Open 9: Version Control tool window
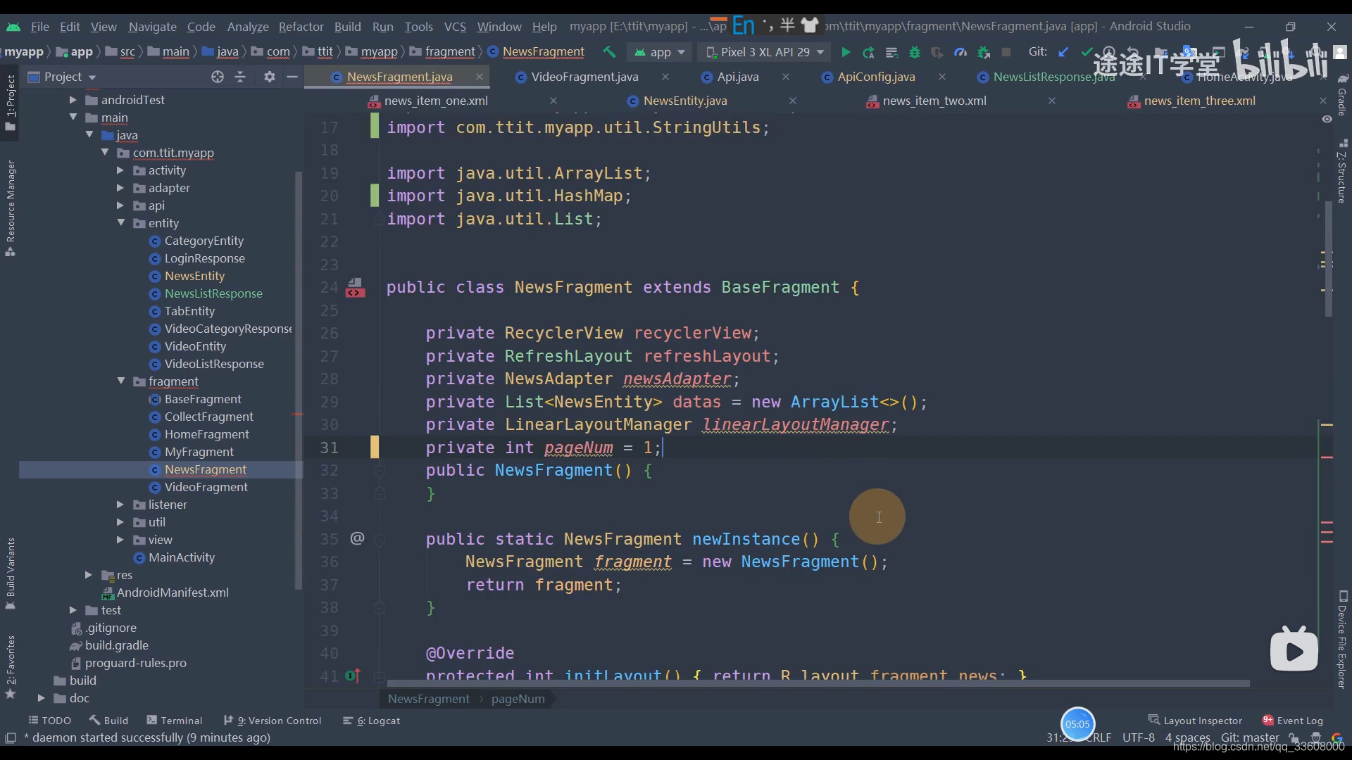 tap(273, 721)
